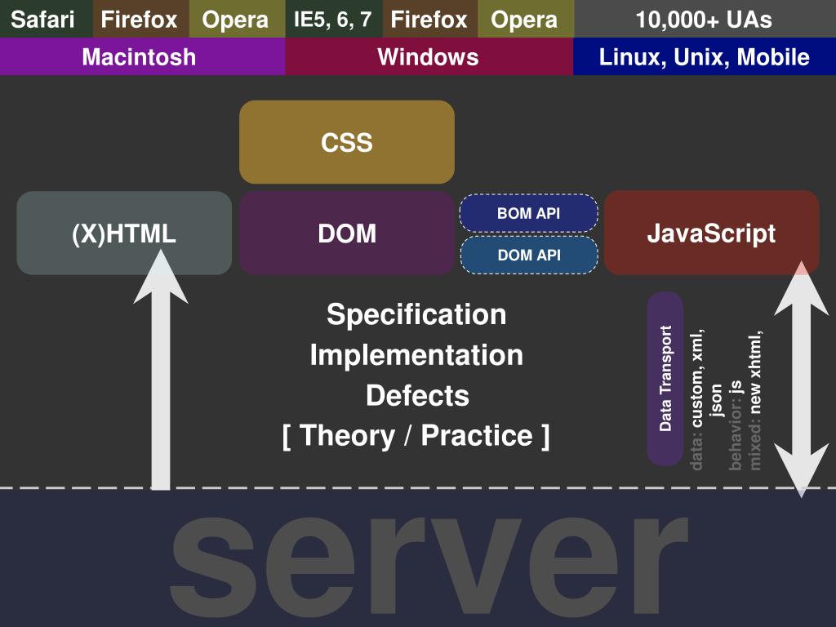Click the Linux, Unix, Mobile bar

pyautogui.click(x=705, y=56)
